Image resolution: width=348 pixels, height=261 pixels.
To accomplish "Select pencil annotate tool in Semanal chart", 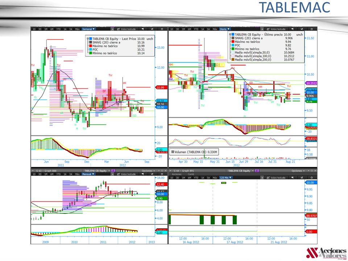I will click(x=152, y=29).
